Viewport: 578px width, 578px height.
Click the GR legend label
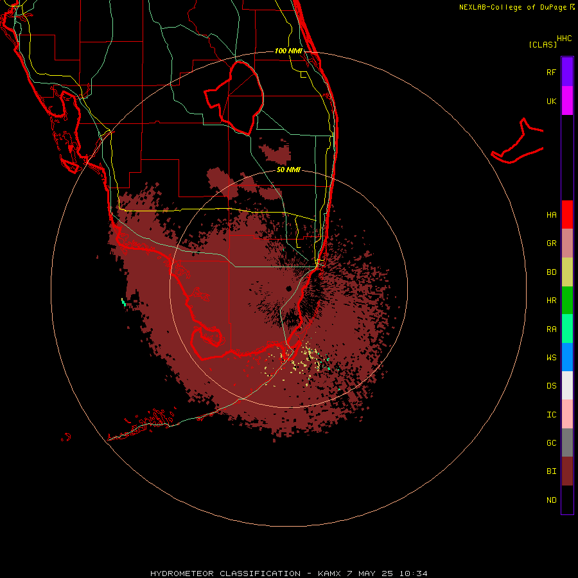pos(551,243)
